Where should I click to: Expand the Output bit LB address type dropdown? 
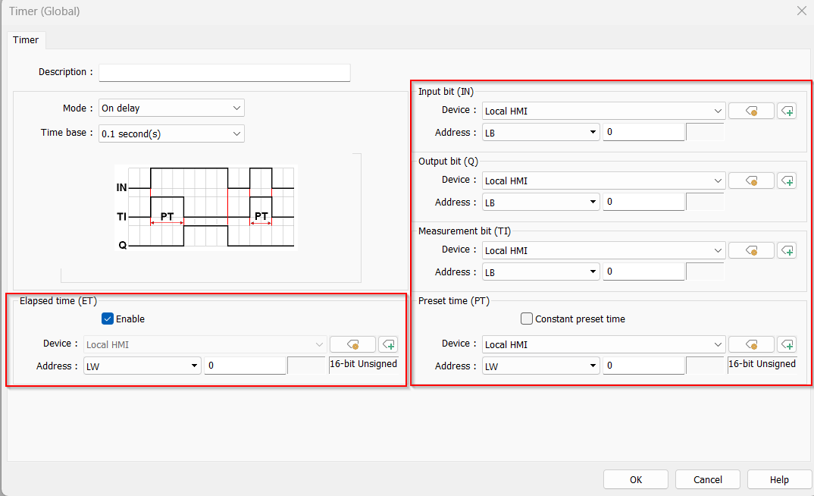[x=540, y=202]
